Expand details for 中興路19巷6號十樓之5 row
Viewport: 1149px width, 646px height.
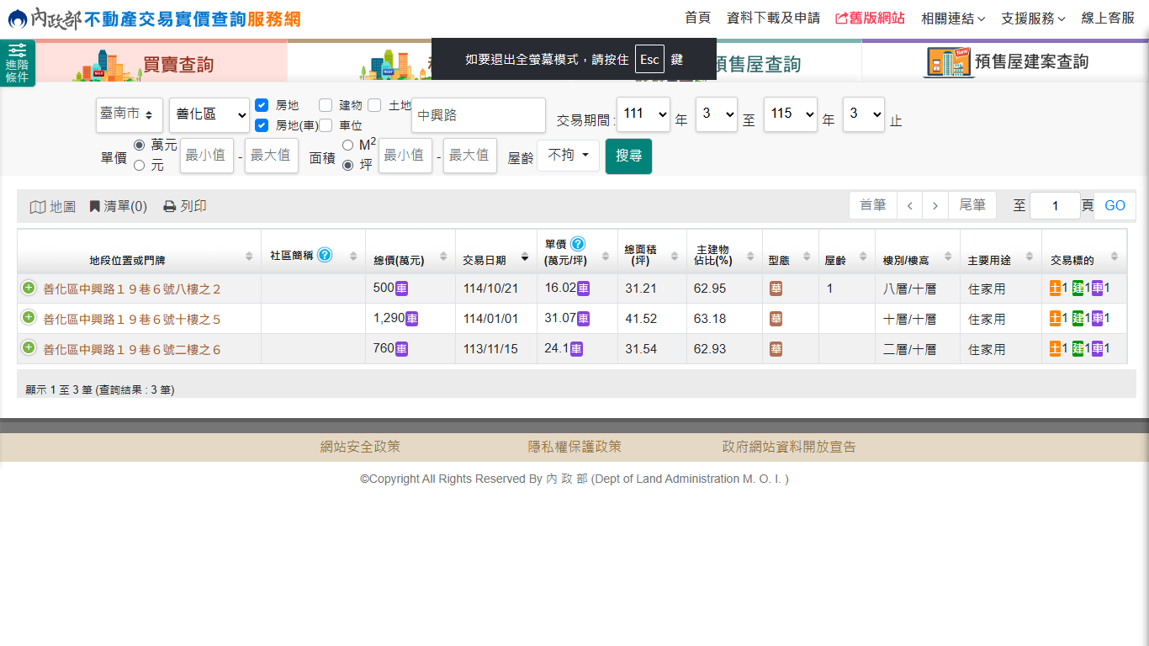coord(29,318)
